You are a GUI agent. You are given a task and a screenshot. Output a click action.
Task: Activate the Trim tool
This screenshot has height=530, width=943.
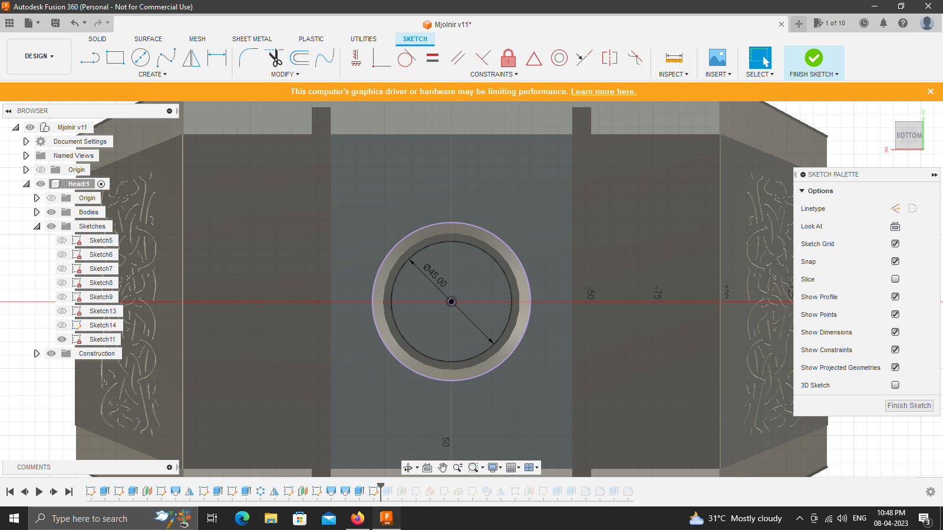tap(273, 58)
